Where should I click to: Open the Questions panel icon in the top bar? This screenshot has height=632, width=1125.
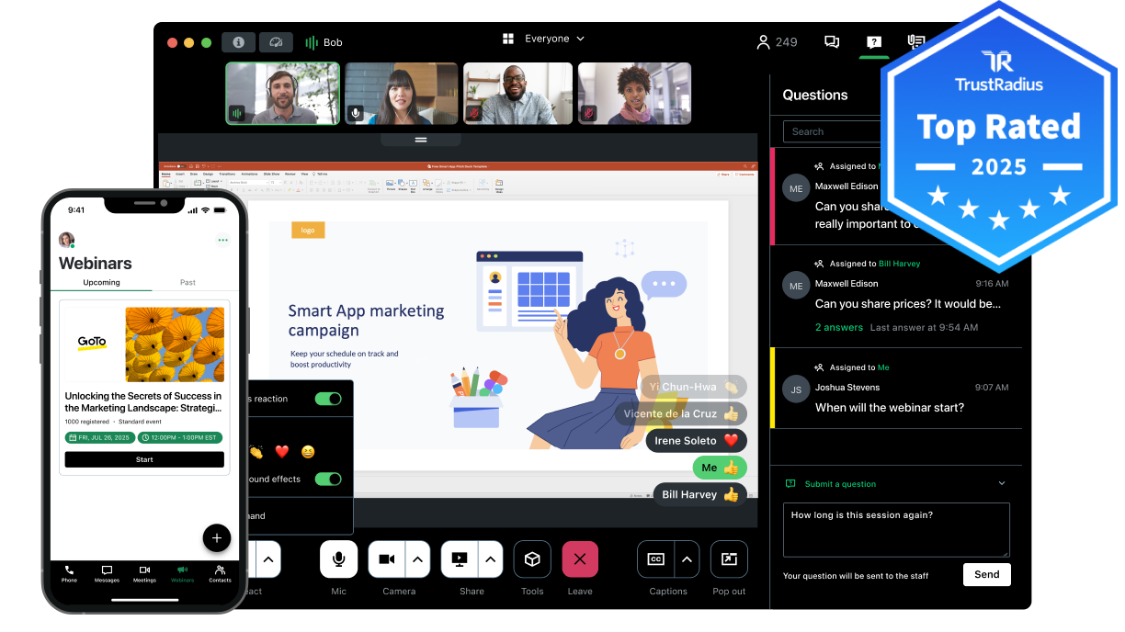[x=873, y=41]
